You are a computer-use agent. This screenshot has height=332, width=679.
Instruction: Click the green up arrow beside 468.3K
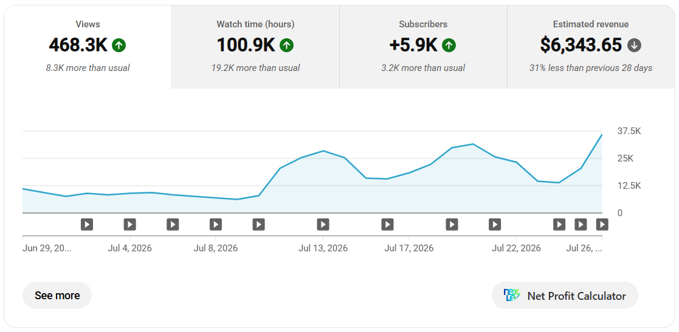pyautogui.click(x=119, y=45)
